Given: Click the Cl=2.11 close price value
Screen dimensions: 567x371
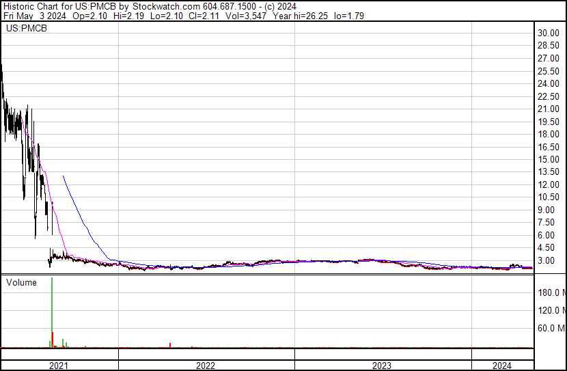Looking at the screenshot, I should coord(204,16).
